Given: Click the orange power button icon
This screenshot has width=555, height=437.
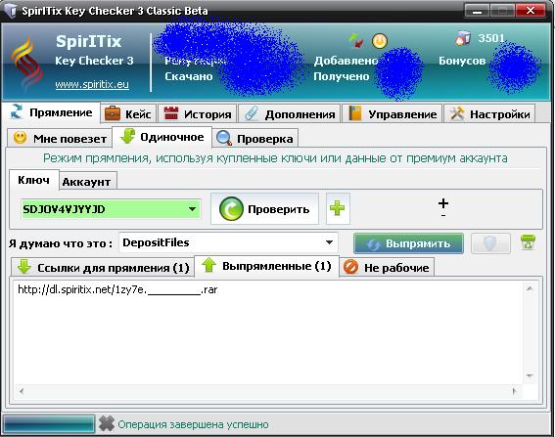Looking at the screenshot, I should pos(380,41).
